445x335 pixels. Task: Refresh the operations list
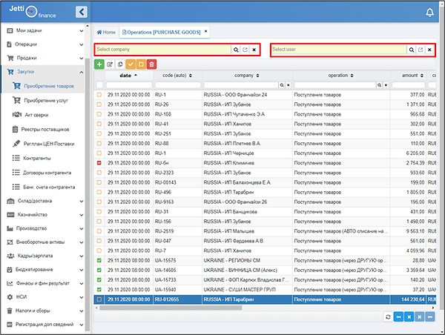388,317
